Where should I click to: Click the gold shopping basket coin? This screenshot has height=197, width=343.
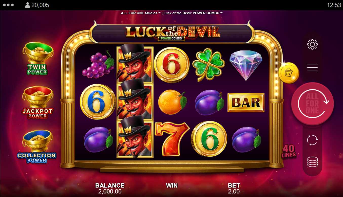coord(289,73)
